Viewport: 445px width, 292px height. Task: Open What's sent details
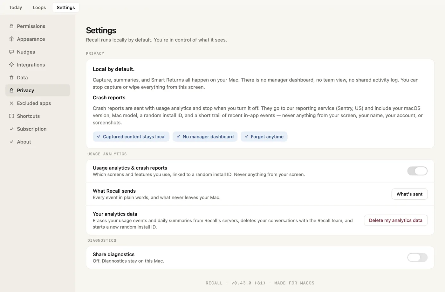(x=409, y=194)
